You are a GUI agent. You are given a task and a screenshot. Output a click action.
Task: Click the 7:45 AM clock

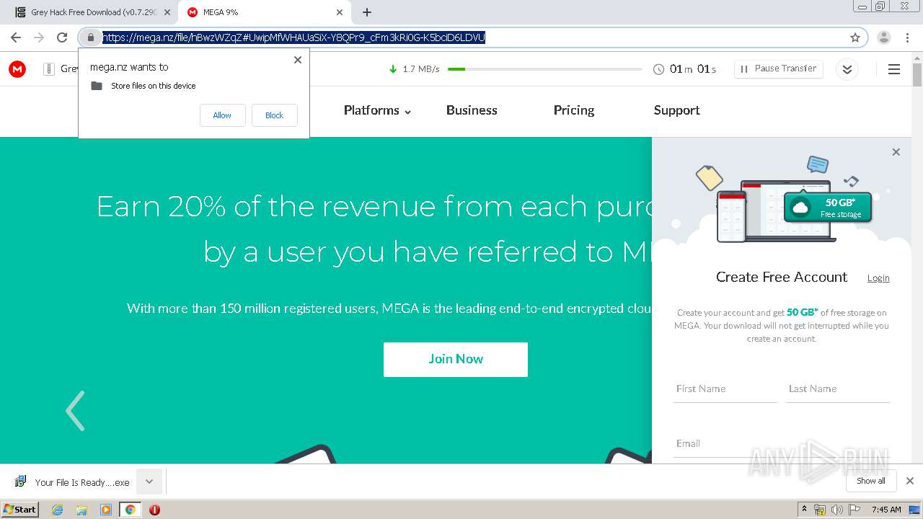[886, 510]
